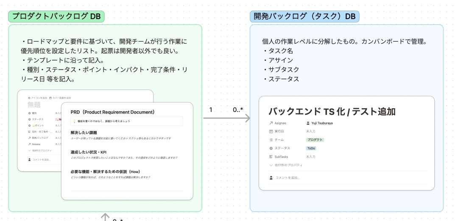Screen dimensions: 455x221
Task: Click the hint text under 解決したい課題
Action: tap(121, 139)
